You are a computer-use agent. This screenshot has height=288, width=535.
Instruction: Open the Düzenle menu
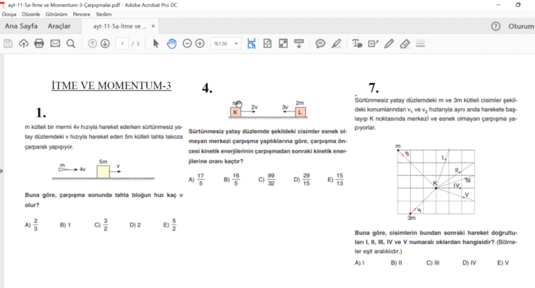pyautogui.click(x=31, y=15)
